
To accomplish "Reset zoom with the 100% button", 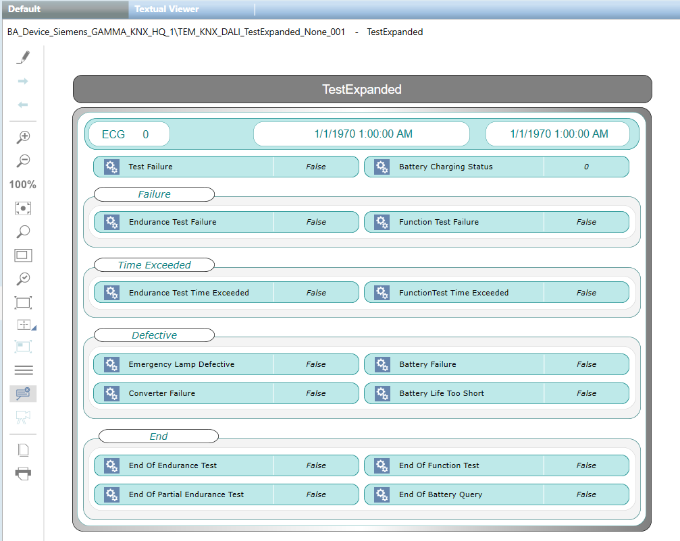I will click(23, 184).
